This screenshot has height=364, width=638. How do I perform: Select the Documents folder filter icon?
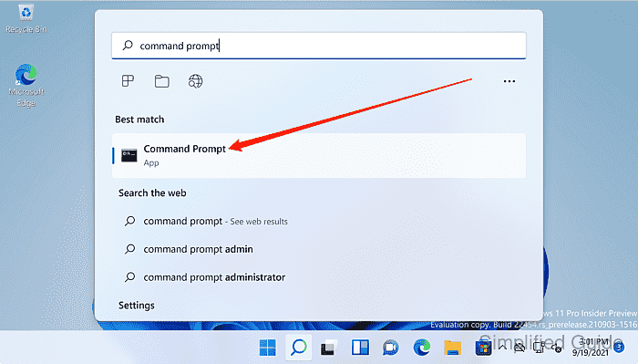(x=162, y=81)
